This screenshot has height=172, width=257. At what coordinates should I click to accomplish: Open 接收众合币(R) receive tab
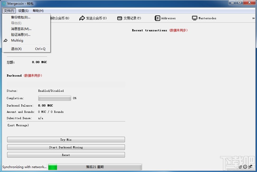click(60, 18)
